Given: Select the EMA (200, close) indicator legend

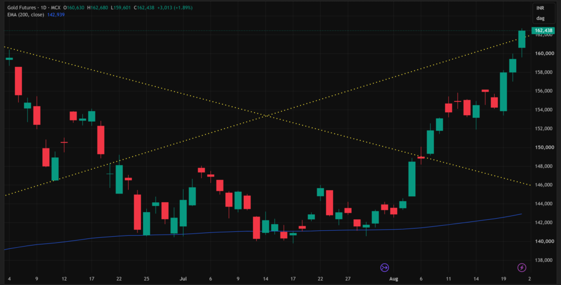Looking at the screenshot, I should point(26,15).
